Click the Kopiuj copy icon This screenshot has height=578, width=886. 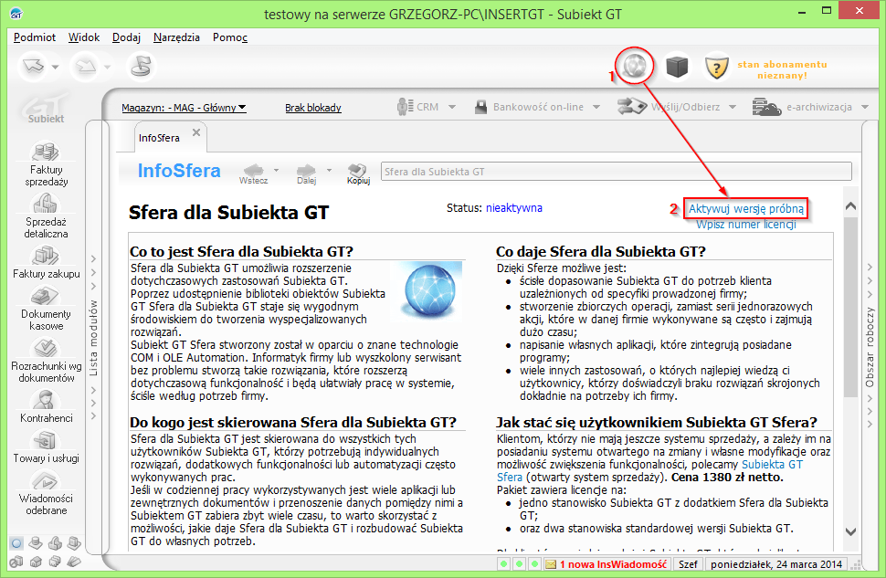pyautogui.click(x=358, y=173)
